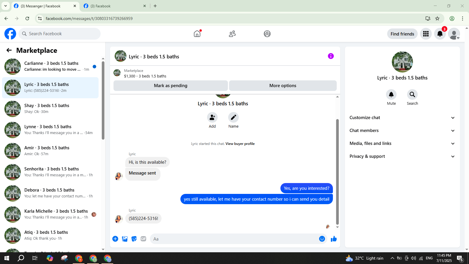Open Windows taskbar search

point(21,258)
